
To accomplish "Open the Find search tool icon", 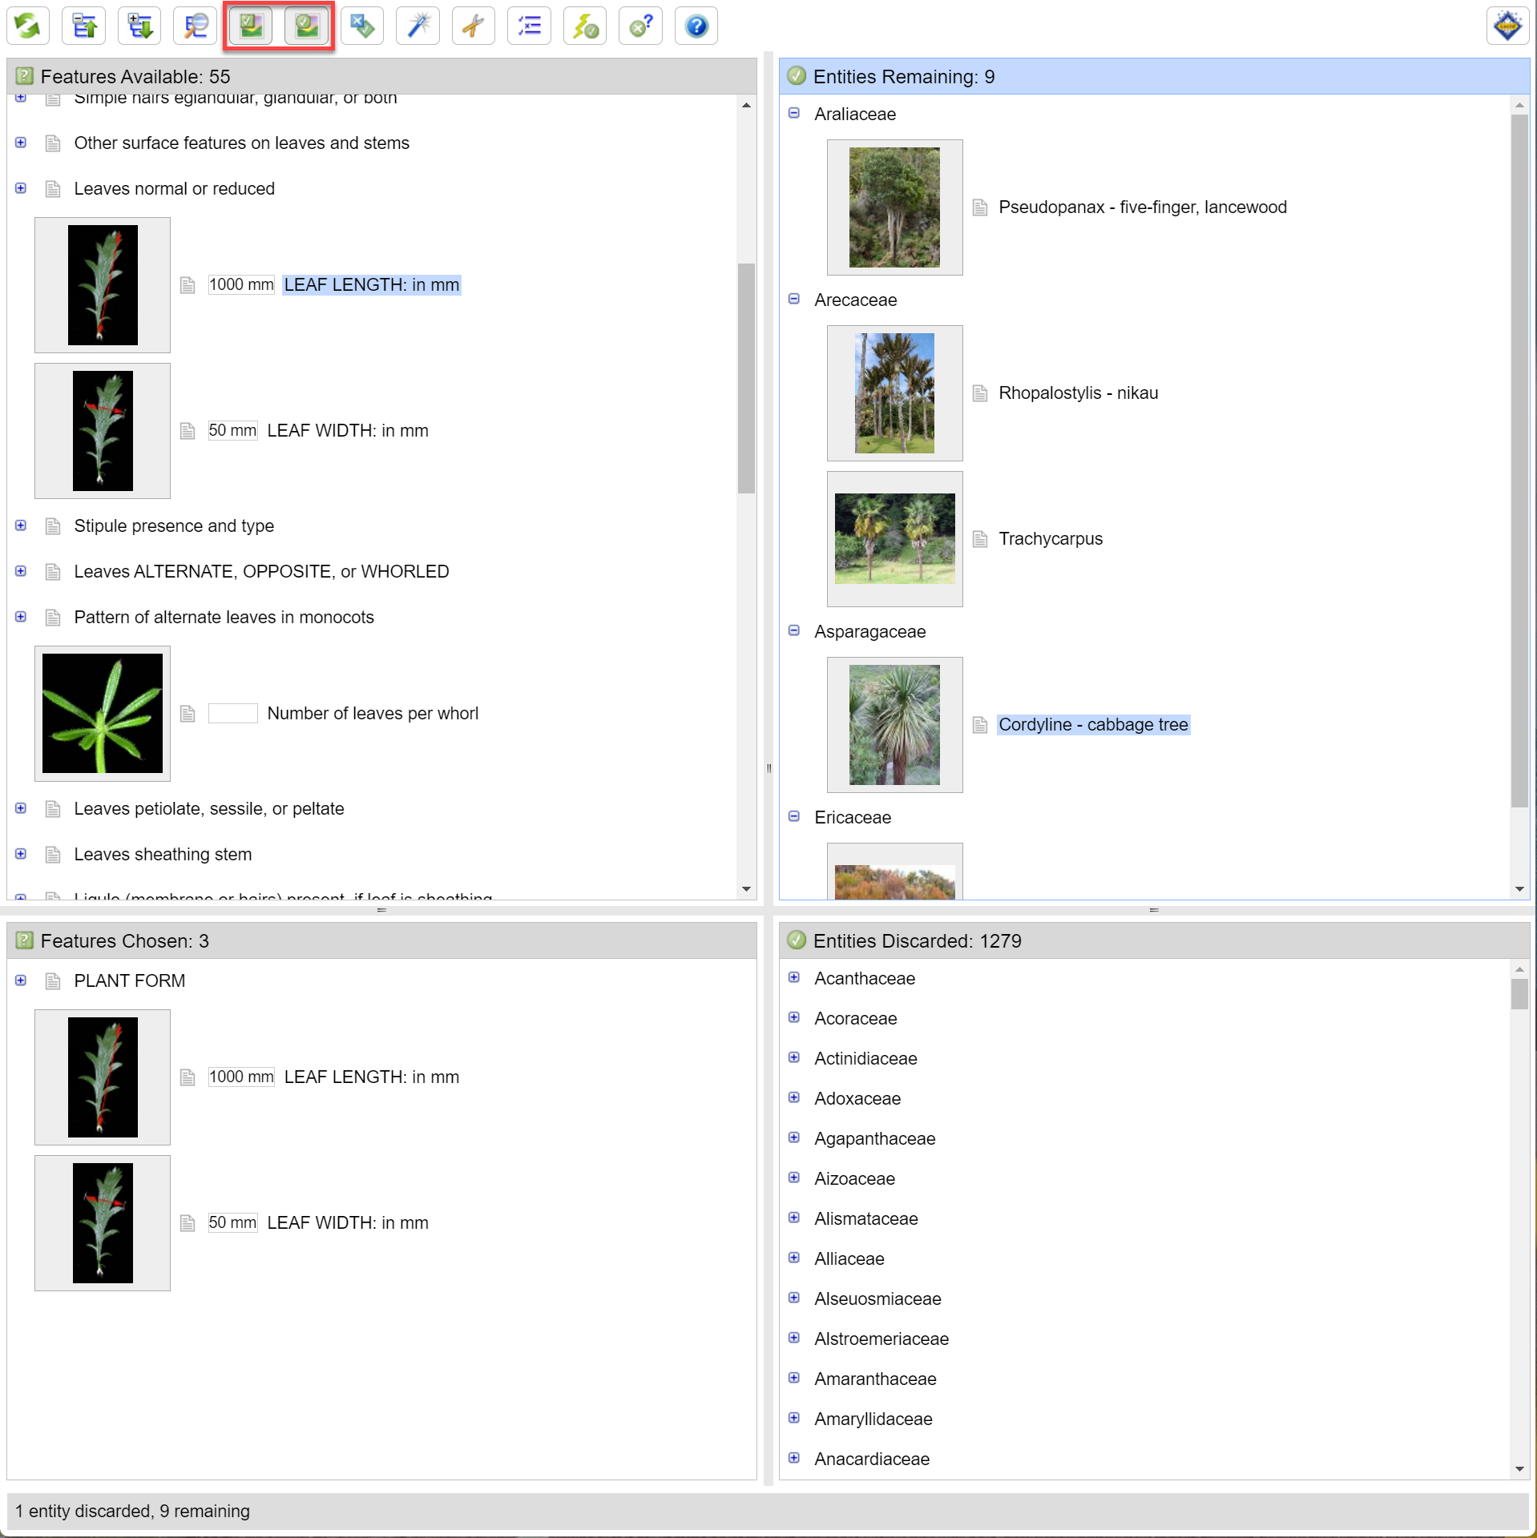I will (196, 26).
